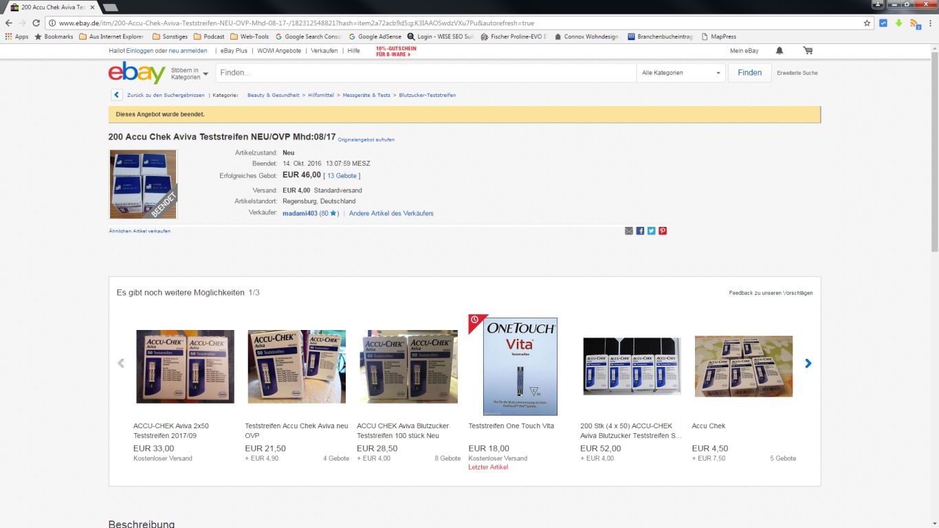The height and width of the screenshot is (528, 939).
Task: Click Originalangebot aufrufen link
Action: [x=366, y=140]
